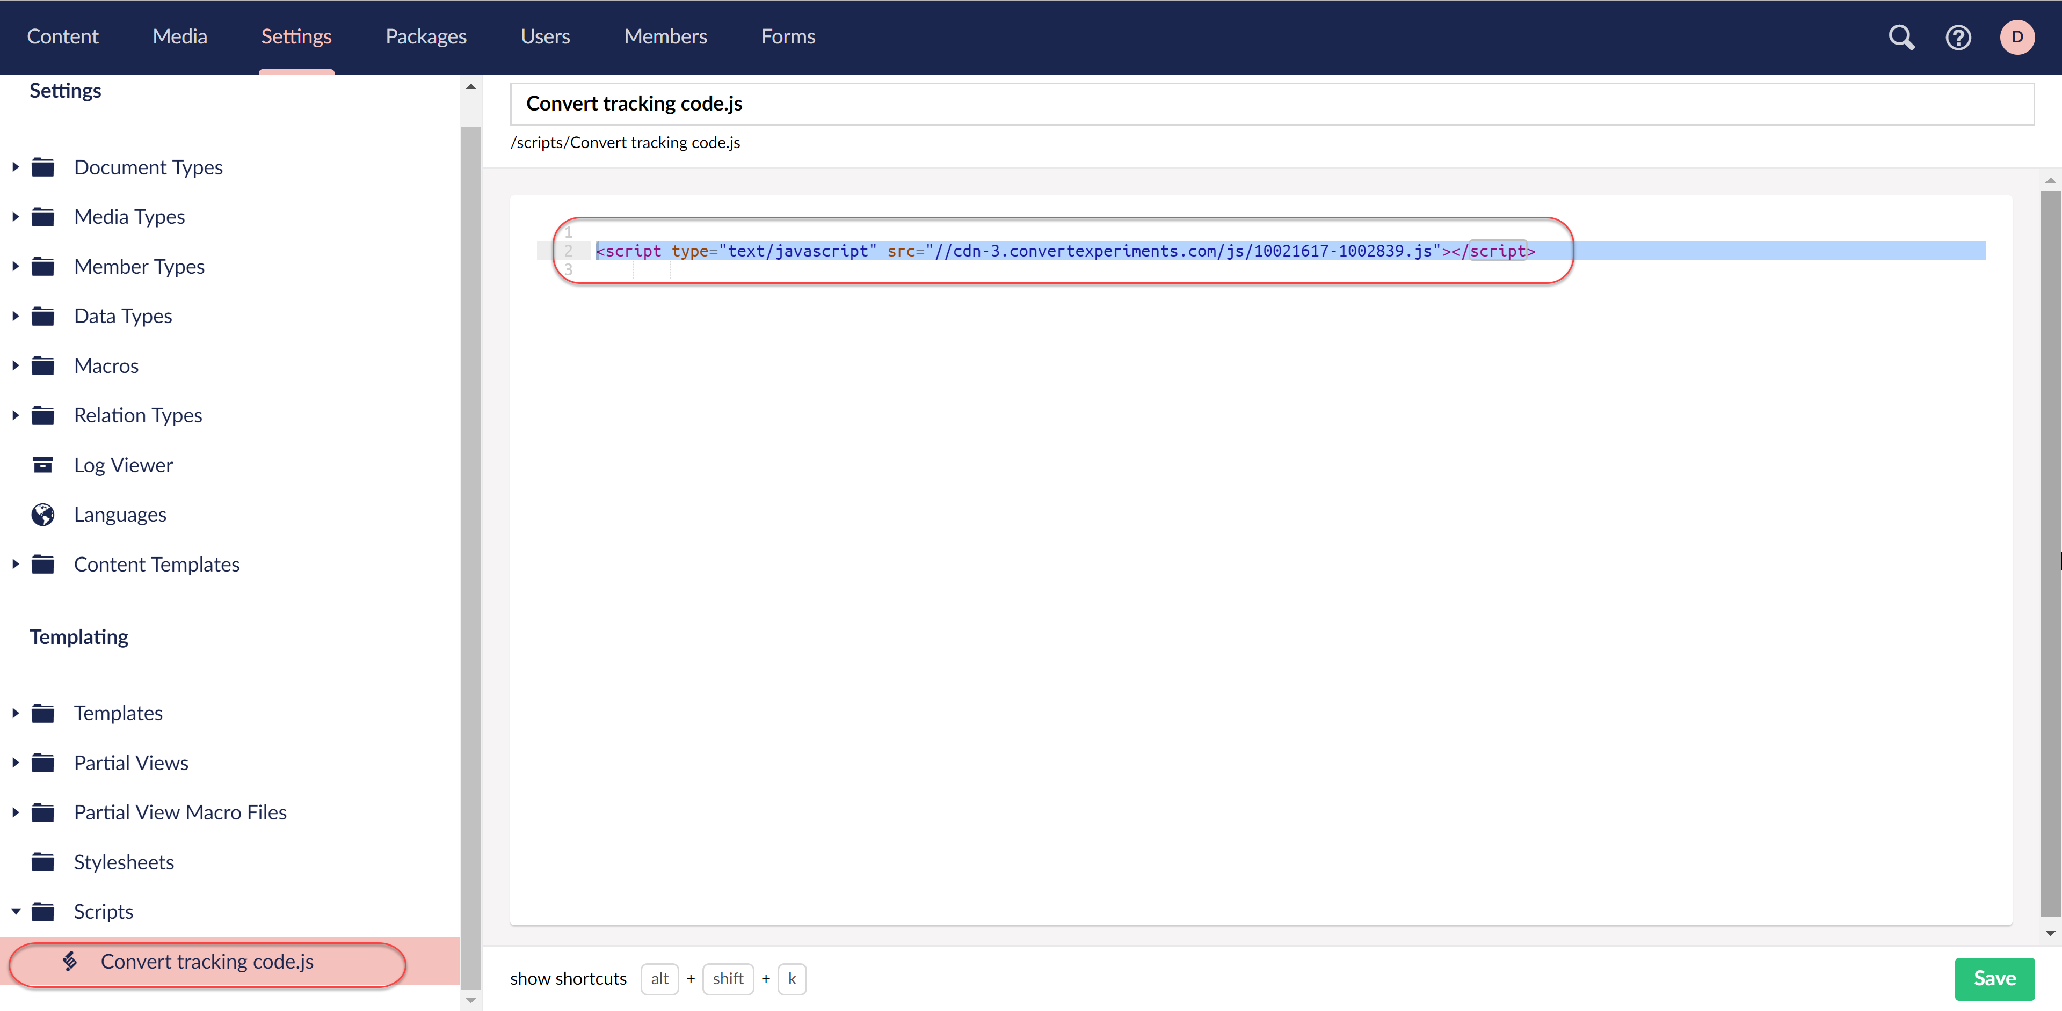Viewport: 2062px width, 1011px height.
Task: Expand the Content Templates arrow
Action: click(15, 564)
